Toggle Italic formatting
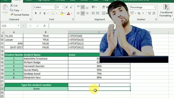The width and height of the screenshot is (174, 98). 40,13
